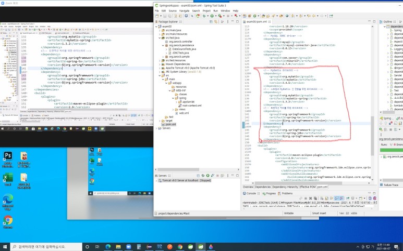
Task: Open Microsoft Edge desktop shortcut
Action: tap(8, 202)
